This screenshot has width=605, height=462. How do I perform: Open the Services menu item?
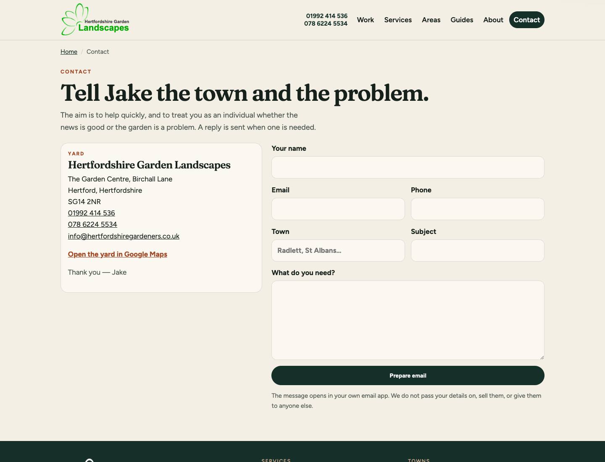click(398, 20)
